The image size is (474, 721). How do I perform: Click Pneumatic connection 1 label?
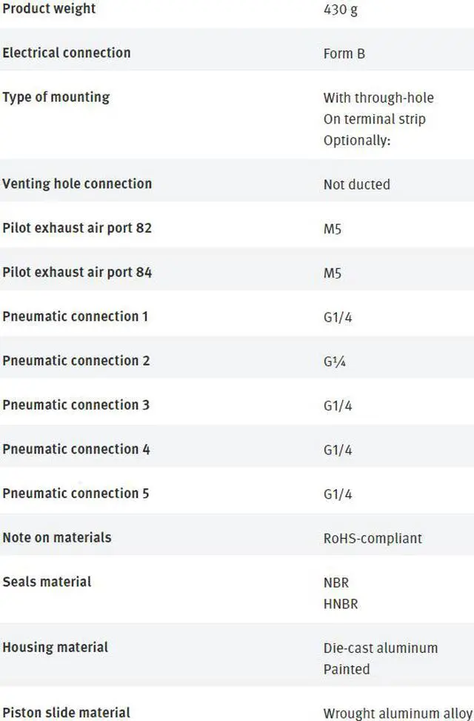click(x=75, y=316)
